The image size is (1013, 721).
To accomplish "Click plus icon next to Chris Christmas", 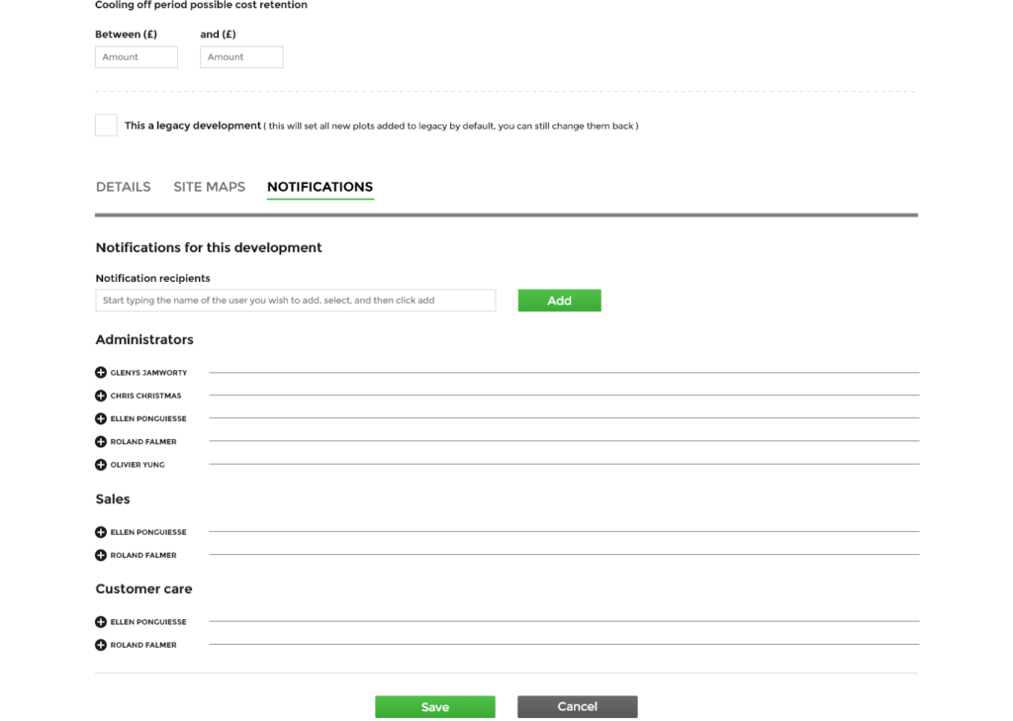I will [101, 396].
